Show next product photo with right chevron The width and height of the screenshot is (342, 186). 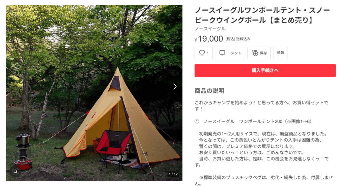[175, 87]
